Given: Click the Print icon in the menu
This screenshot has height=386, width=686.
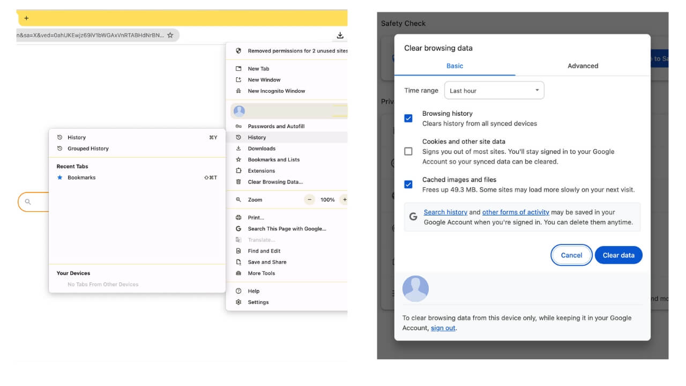Looking at the screenshot, I should pos(238,217).
